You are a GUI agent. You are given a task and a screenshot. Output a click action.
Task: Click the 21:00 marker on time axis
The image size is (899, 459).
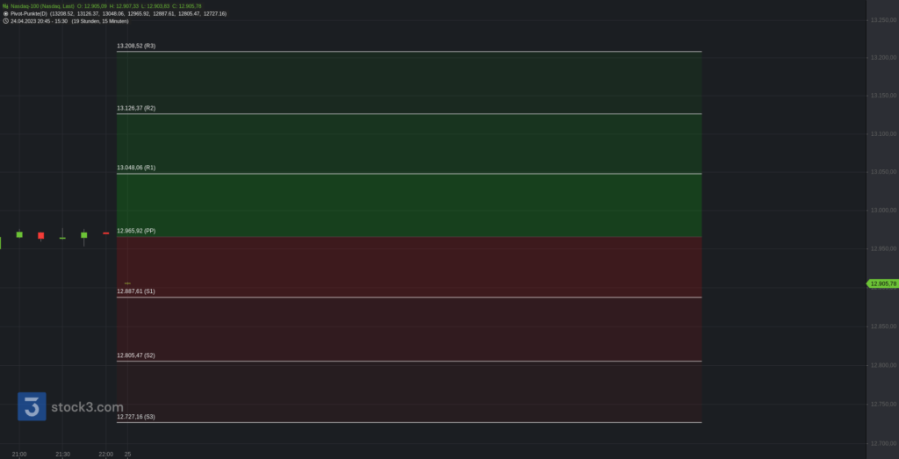click(x=19, y=455)
